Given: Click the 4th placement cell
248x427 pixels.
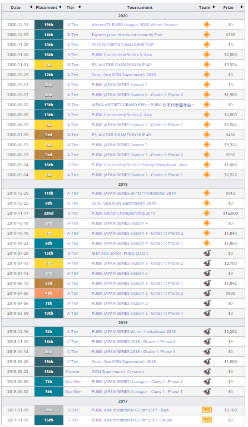Looking at the screenshot, I should [x=49, y=294].
